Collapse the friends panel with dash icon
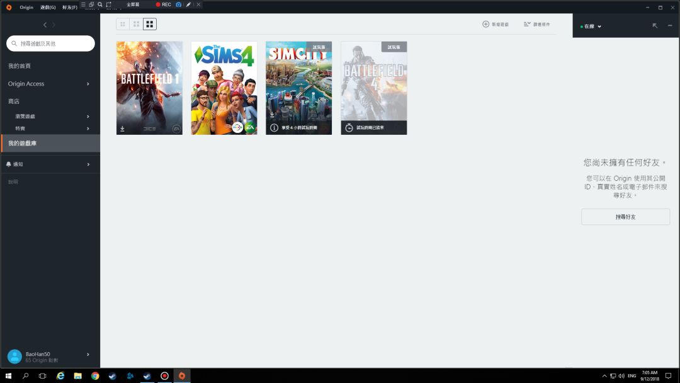Image resolution: width=680 pixels, height=383 pixels. pyautogui.click(x=670, y=26)
